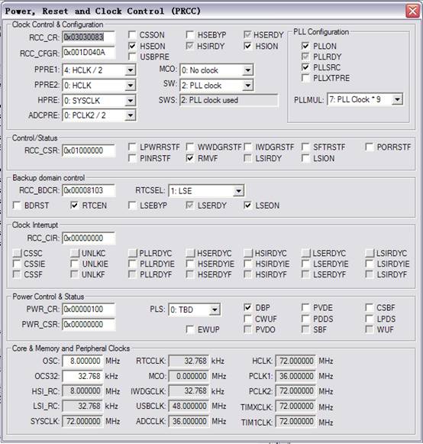This screenshot has height=444, width=423.
Task: Toggle the PLLON checkbox
Action: (305, 46)
